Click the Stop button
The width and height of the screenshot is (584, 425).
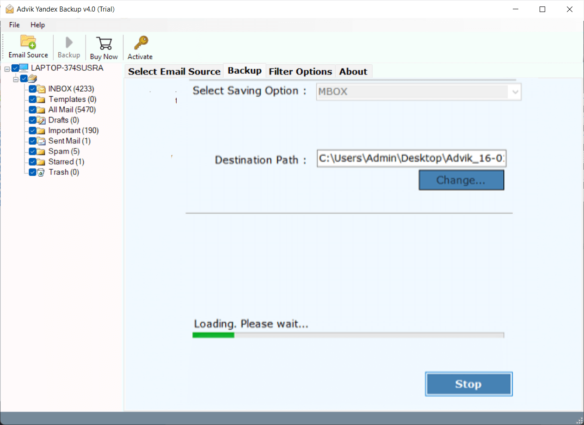tap(468, 384)
